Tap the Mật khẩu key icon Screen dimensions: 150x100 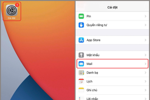(81, 55)
